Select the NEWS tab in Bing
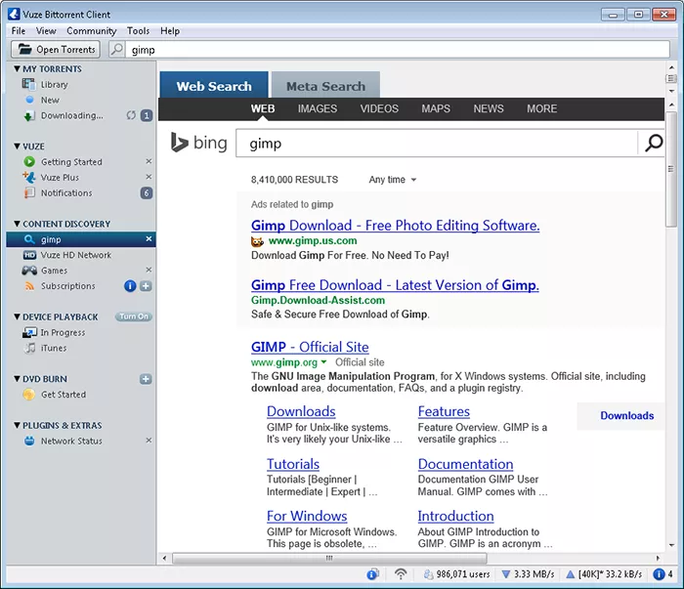 click(x=489, y=108)
